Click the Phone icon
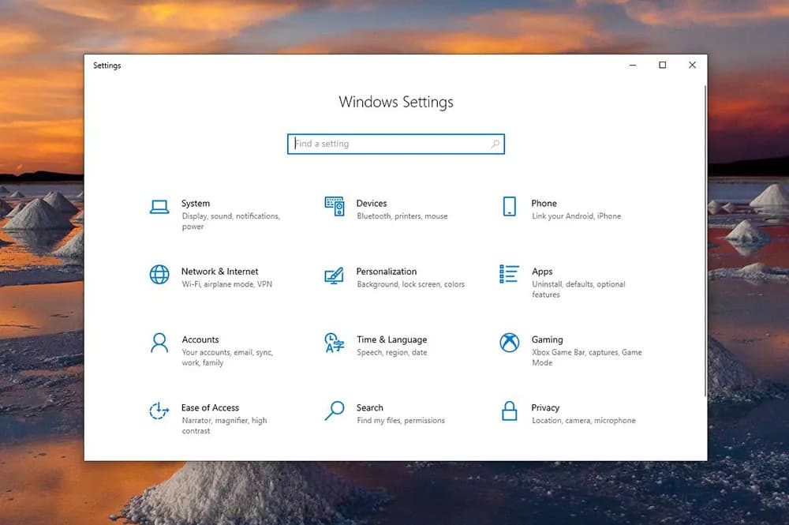The image size is (789, 525). (509, 207)
